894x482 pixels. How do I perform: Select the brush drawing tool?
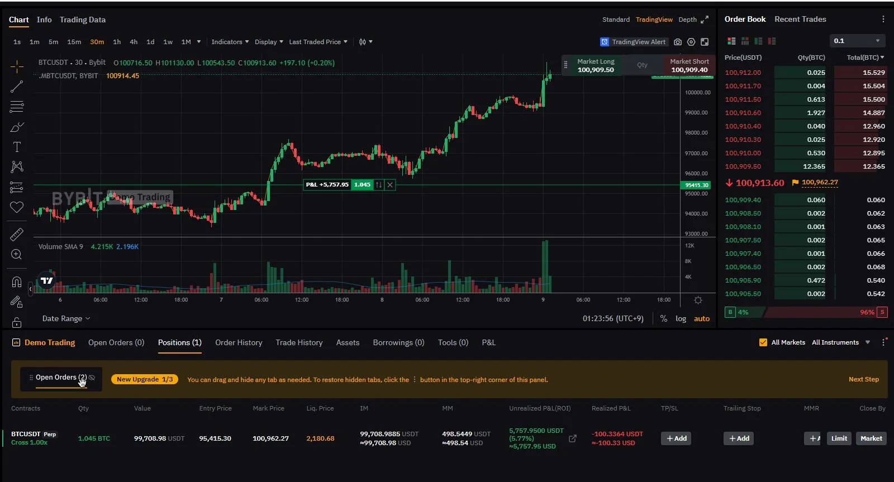(17, 127)
